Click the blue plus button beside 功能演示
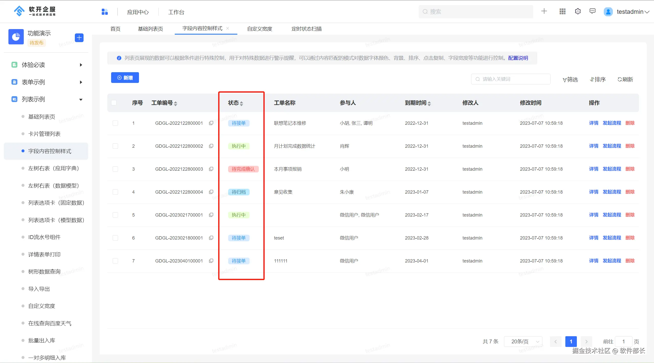654x363 pixels. pos(79,38)
